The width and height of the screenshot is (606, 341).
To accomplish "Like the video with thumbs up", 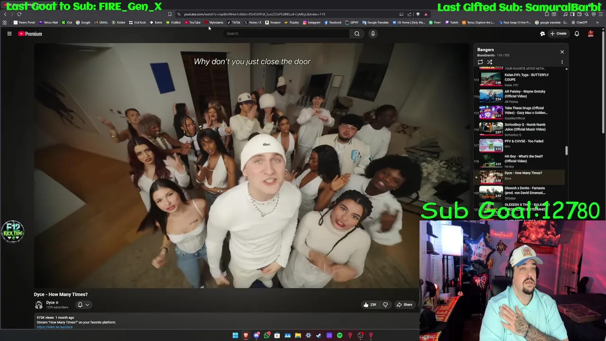I will (369, 305).
